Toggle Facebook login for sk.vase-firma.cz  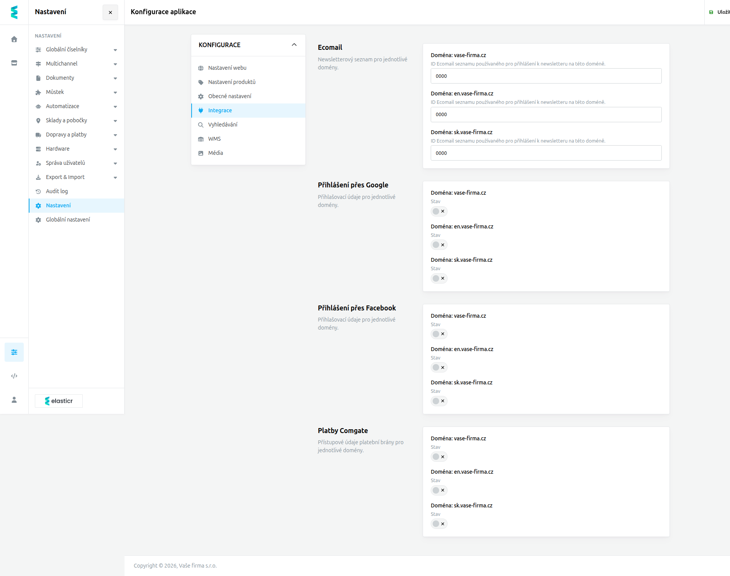pos(439,401)
